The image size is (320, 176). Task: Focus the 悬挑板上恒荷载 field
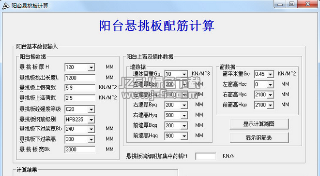click(x=80, y=88)
